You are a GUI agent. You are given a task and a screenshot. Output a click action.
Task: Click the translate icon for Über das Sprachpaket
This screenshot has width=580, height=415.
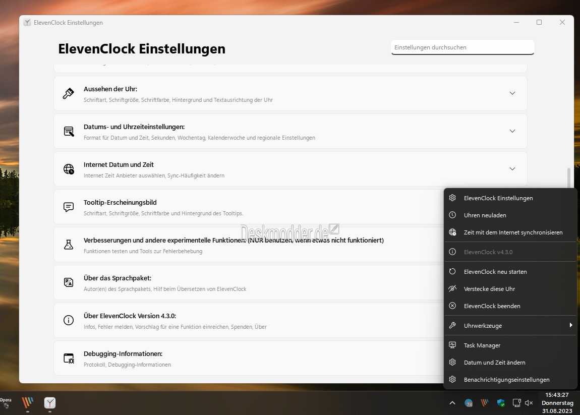pos(69,282)
